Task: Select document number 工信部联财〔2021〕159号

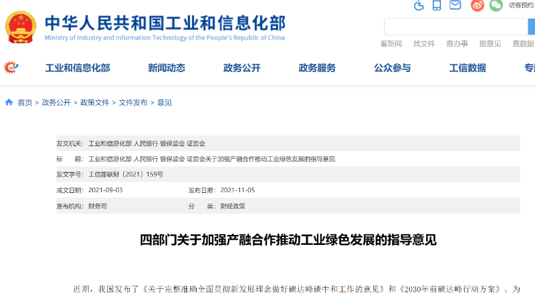Action: [126, 174]
